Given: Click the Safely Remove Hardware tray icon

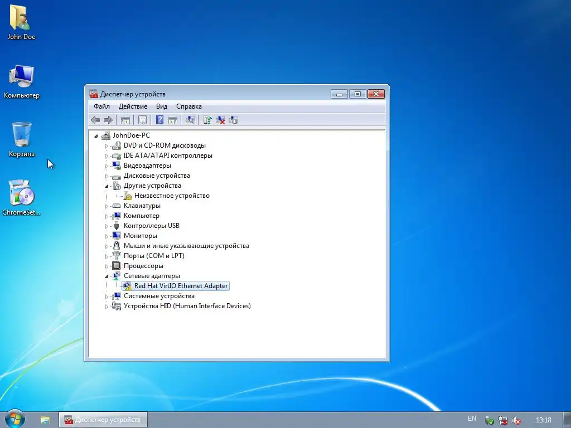Looking at the screenshot, I should coord(489,420).
